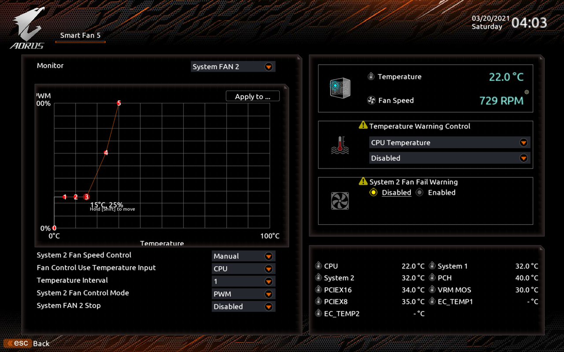Click the warning triangle above Temperature Warning Control

pos(363,125)
